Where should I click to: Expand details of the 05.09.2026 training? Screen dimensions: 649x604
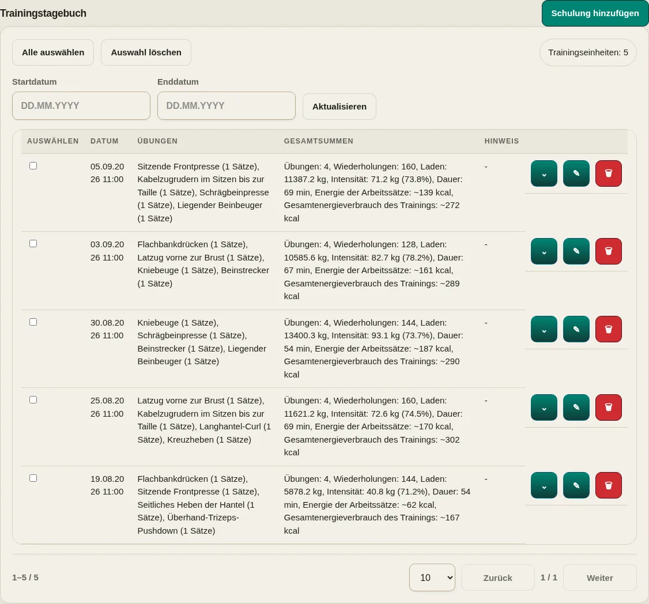coord(544,173)
